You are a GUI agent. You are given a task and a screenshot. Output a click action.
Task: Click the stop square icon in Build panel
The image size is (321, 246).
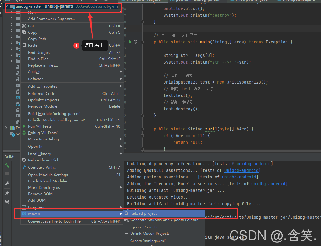(x=7, y=173)
